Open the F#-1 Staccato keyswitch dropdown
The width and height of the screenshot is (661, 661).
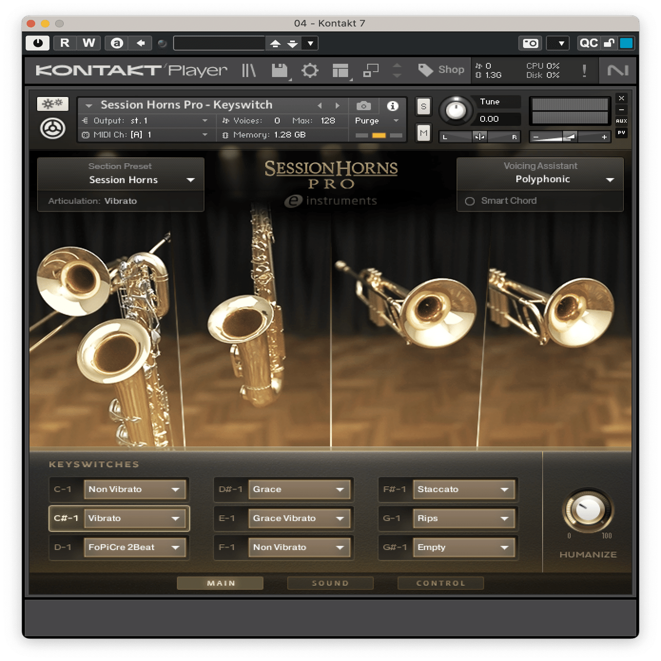click(464, 489)
